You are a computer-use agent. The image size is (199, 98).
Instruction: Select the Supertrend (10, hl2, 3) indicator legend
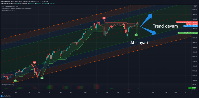(x=8, y=10)
